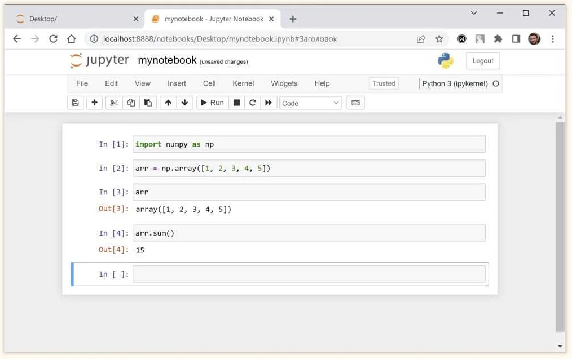The image size is (572, 359).
Task: Open new browser tab with plus button
Action: [293, 19]
